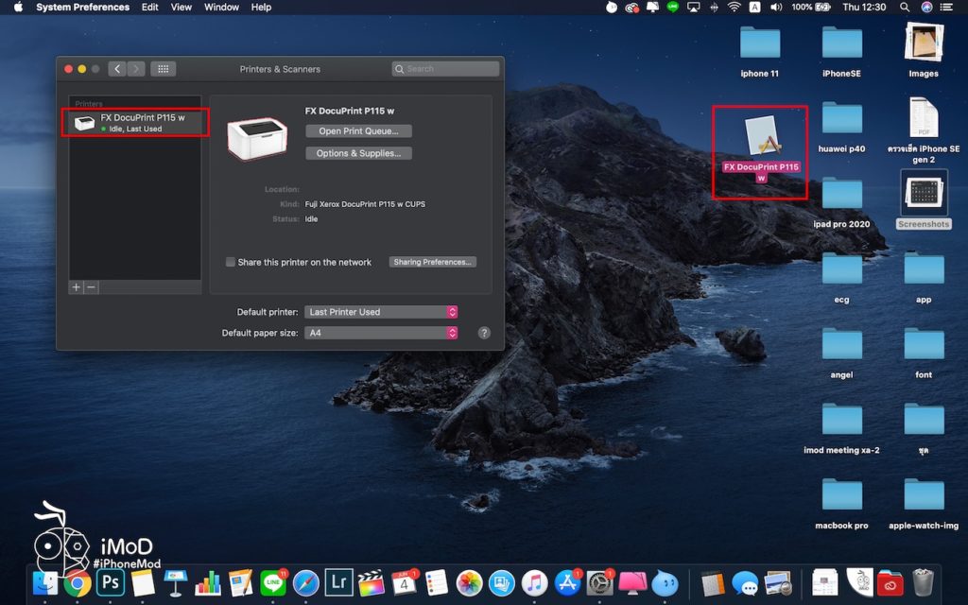Enable Share this printer on the network
This screenshot has width=968, height=605.
tap(231, 263)
